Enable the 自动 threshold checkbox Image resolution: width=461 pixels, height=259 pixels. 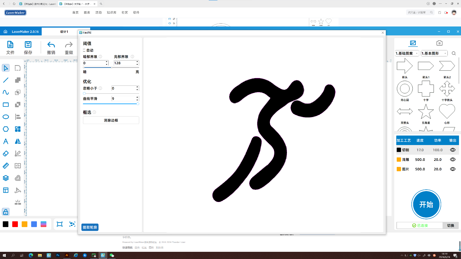pos(84,50)
